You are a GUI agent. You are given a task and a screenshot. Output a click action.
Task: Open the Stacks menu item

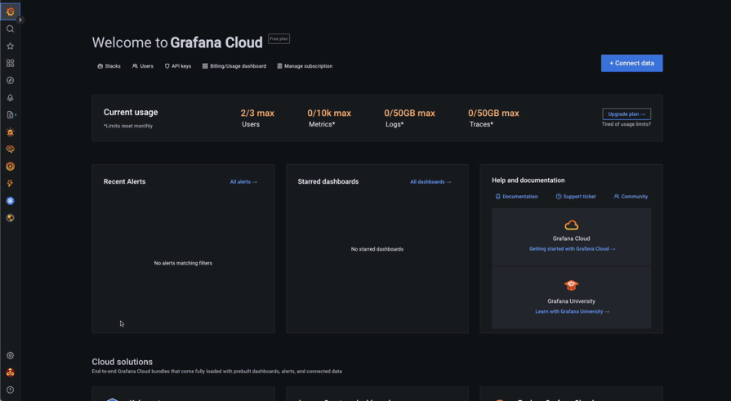coord(109,66)
